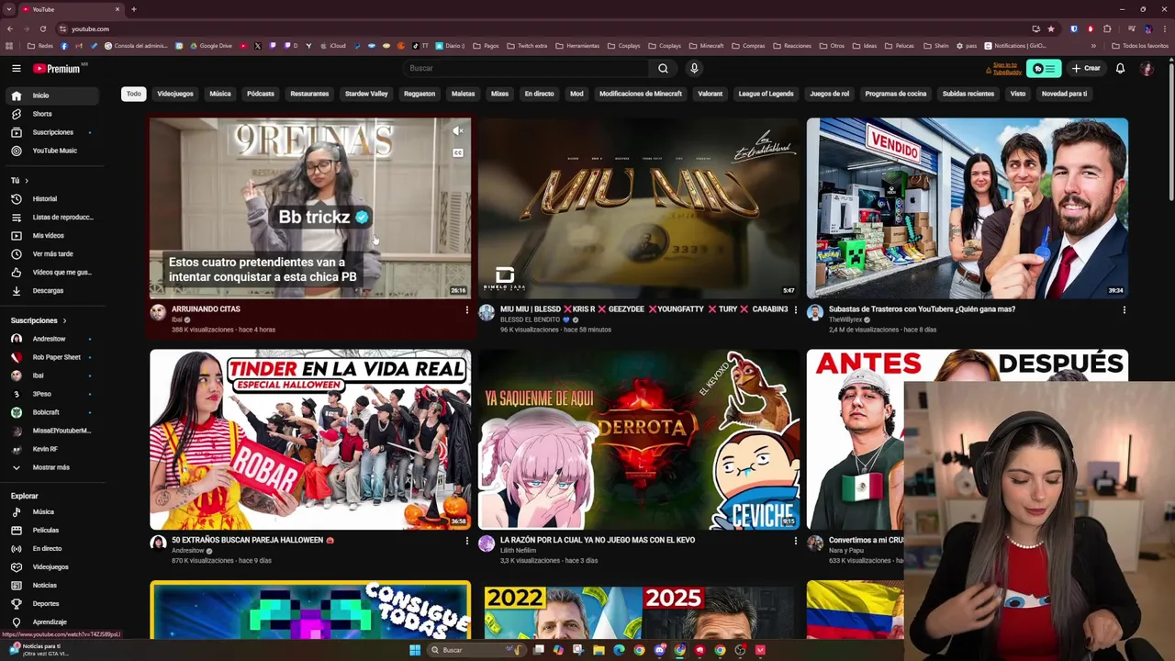
Task: Unmute the ARRUINANDO CITAS preview
Action: pos(458,131)
